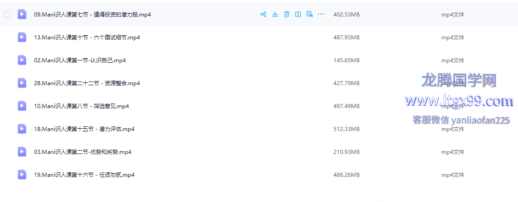This screenshot has height=202, width=518.
Task: Open 02.Mani识人课第一节-认识自己.mp4
Action: pyautogui.click(x=80, y=60)
